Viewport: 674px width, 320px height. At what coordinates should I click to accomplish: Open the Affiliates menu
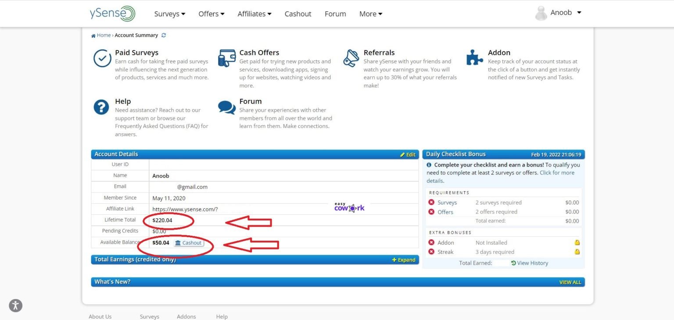(x=254, y=14)
